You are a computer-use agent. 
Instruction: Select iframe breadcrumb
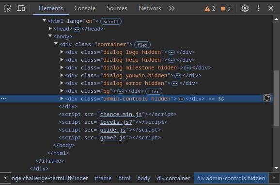click(x=103, y=178)
